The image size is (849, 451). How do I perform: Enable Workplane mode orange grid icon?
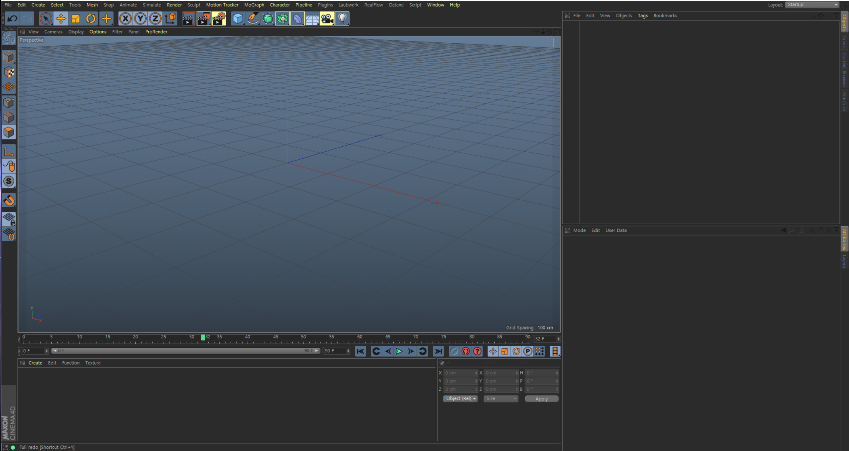(x=9, y=87)
